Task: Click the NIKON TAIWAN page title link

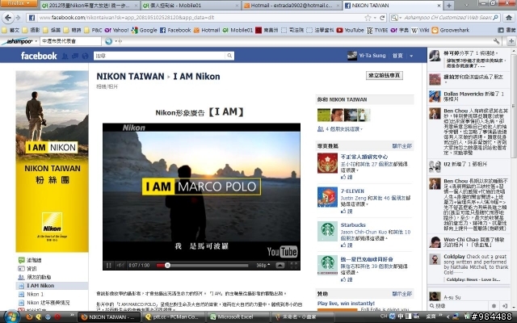Action: click(x=130, y=77)
